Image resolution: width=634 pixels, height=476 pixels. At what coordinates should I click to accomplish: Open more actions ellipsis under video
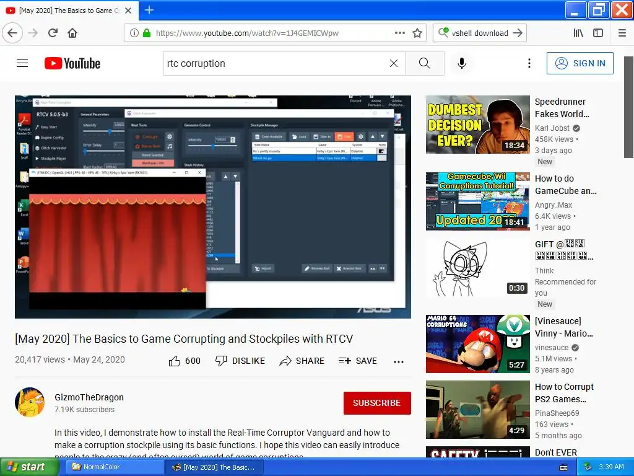[x=399, y=362]
